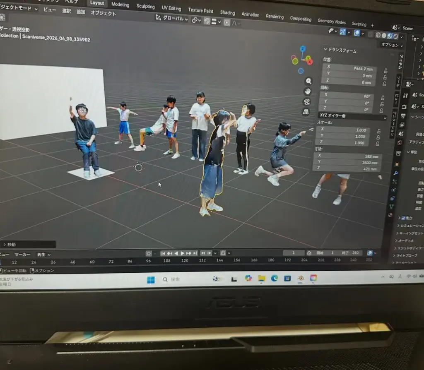
Task: Expand the 移動 operator panel
Action: coord(28,244)
